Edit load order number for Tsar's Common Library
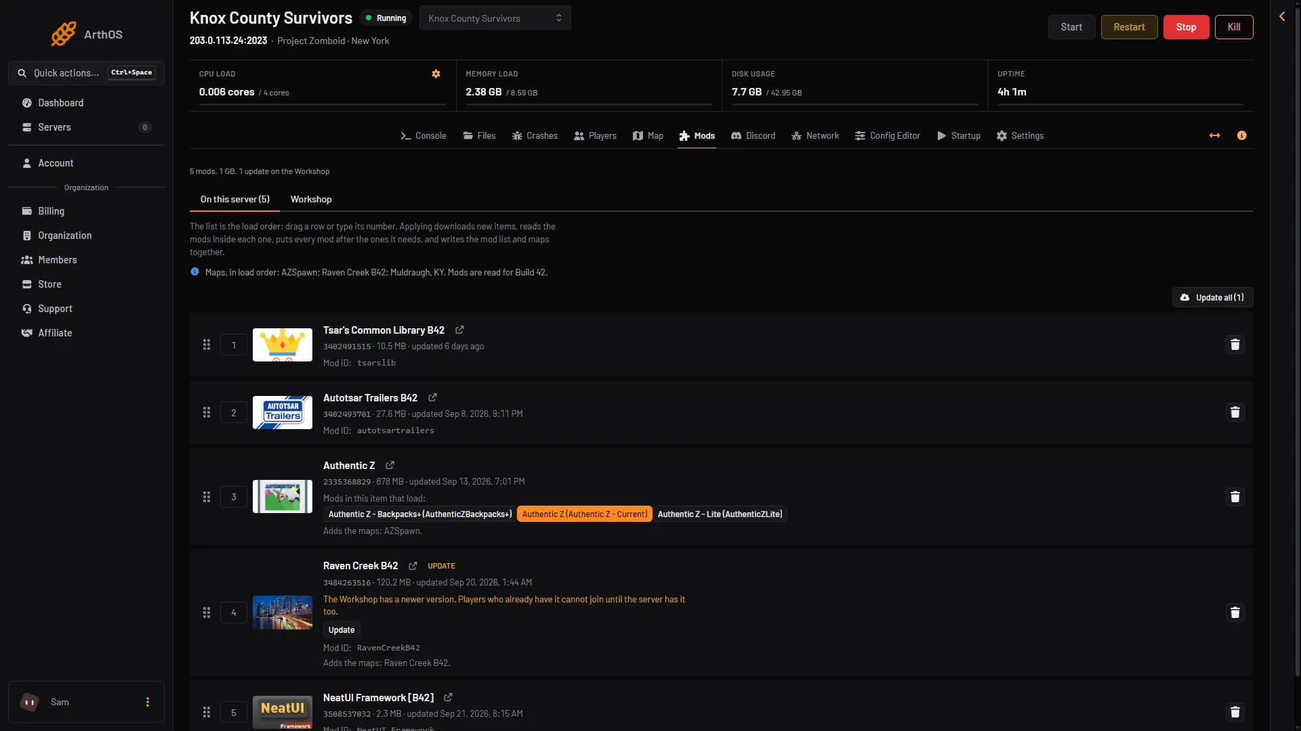The width and height of the screenshot is (1301, 731). click(234, 345)
